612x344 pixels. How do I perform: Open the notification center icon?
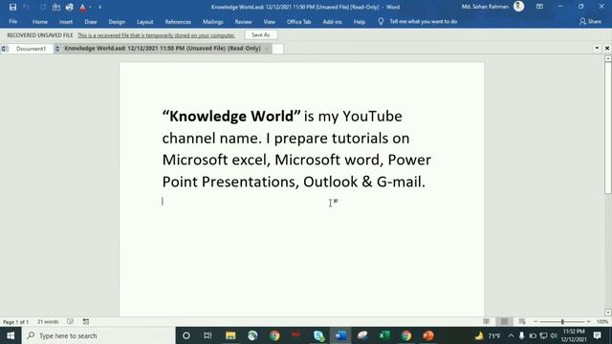pos(597,335)
